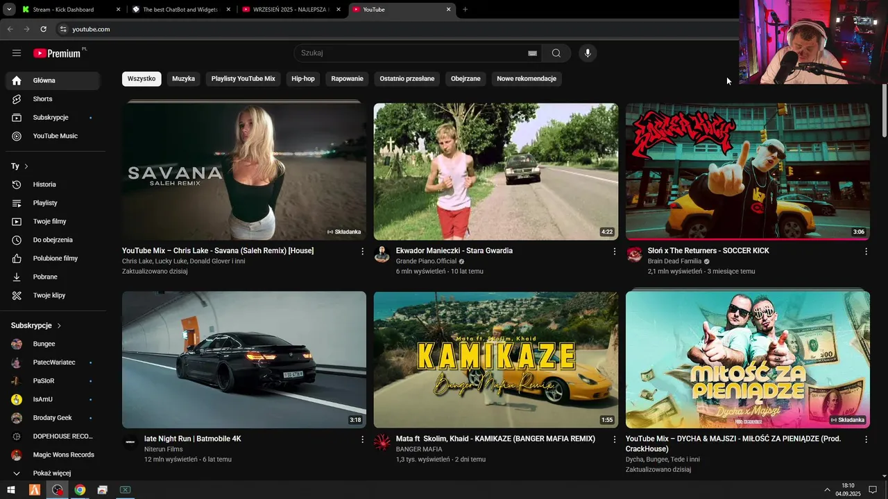Image resolution: width=888 pixels, height=499 pixels.
Task: Play late Night Run Batmobile thumbnail
Action: (244, 360)
